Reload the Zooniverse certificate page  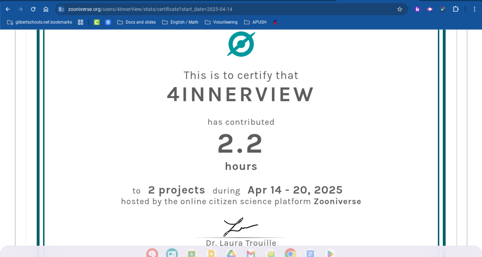(33, 9)
